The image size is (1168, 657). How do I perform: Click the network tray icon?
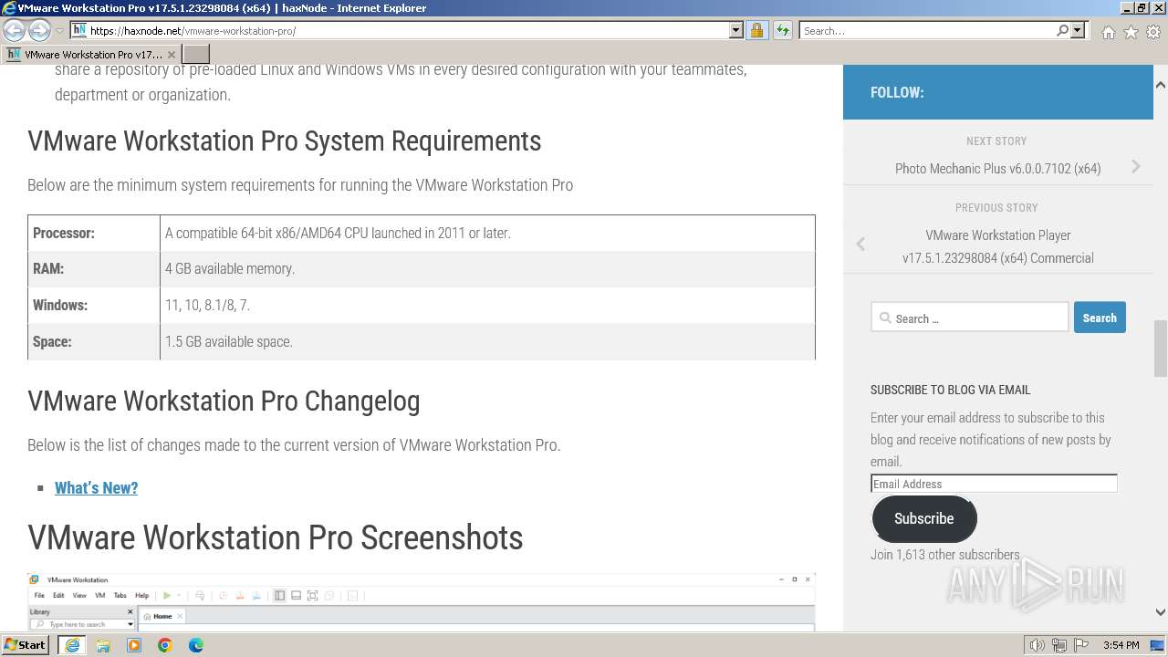1059,645
